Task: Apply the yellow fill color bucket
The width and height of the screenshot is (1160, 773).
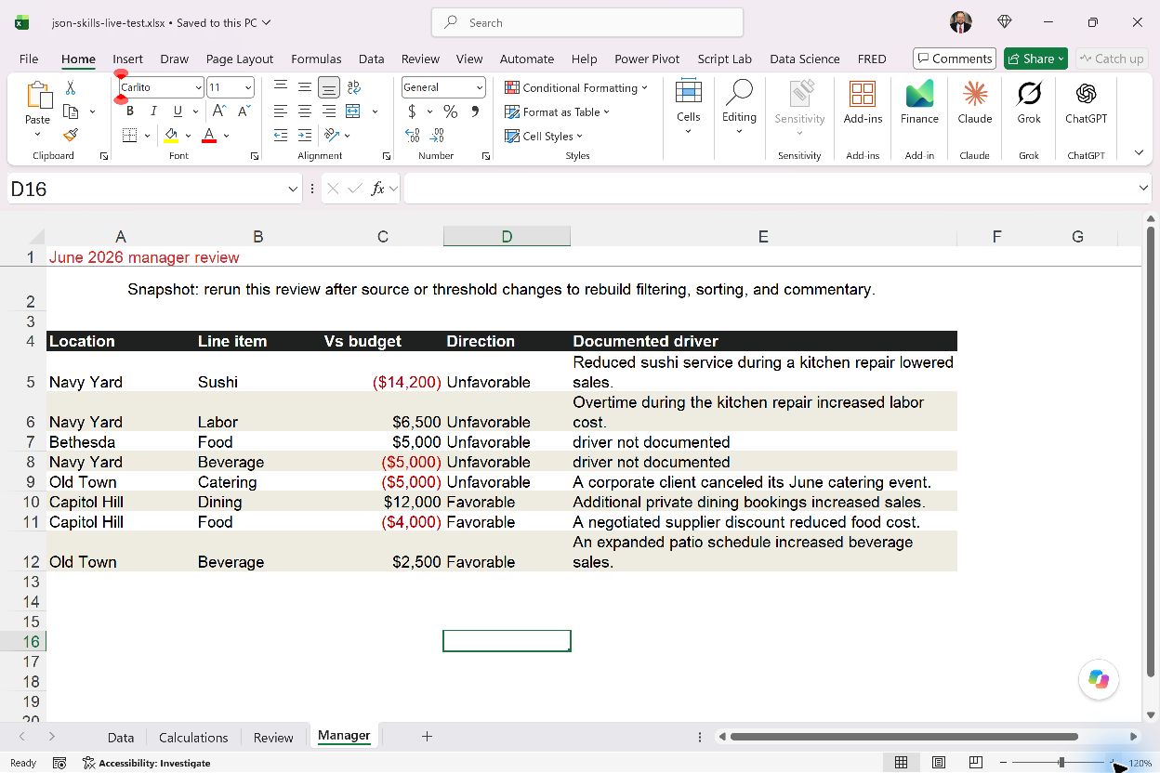Action: tap(171, 136)
